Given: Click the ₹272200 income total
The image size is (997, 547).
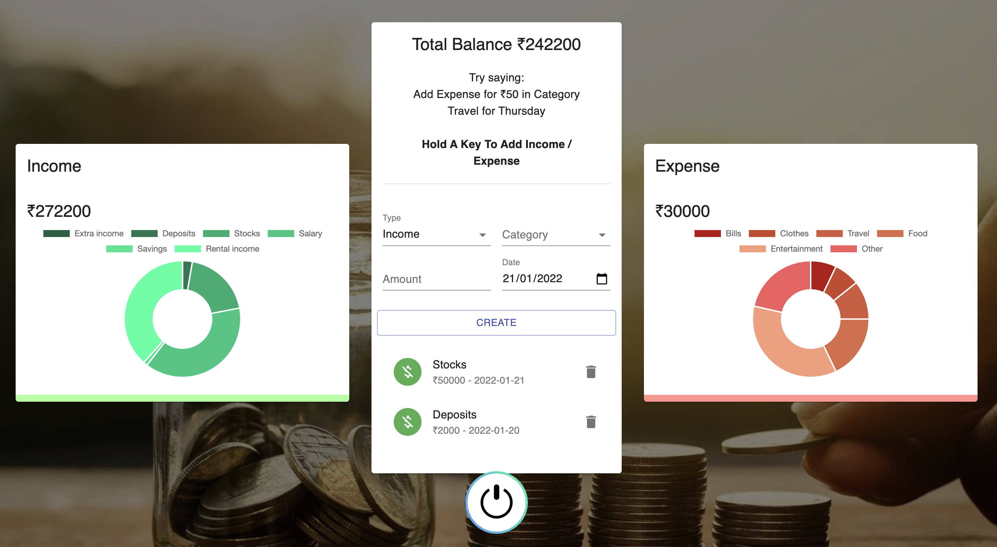Looking at the screenshot, I should [x=59, y=211].
